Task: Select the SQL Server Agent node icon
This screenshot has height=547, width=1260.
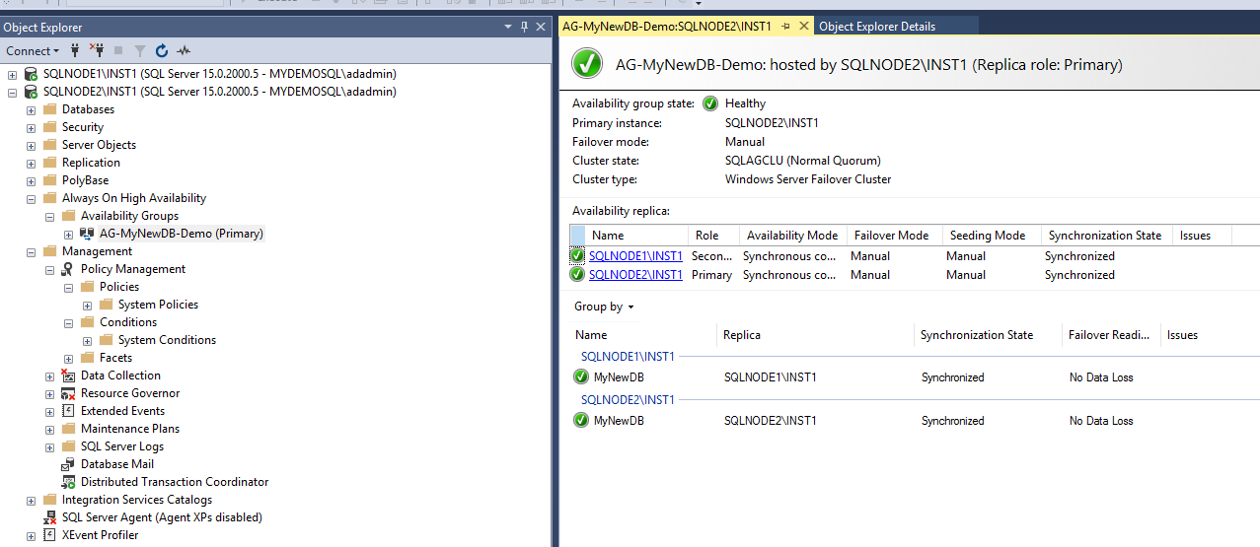Action: (50, 517)
